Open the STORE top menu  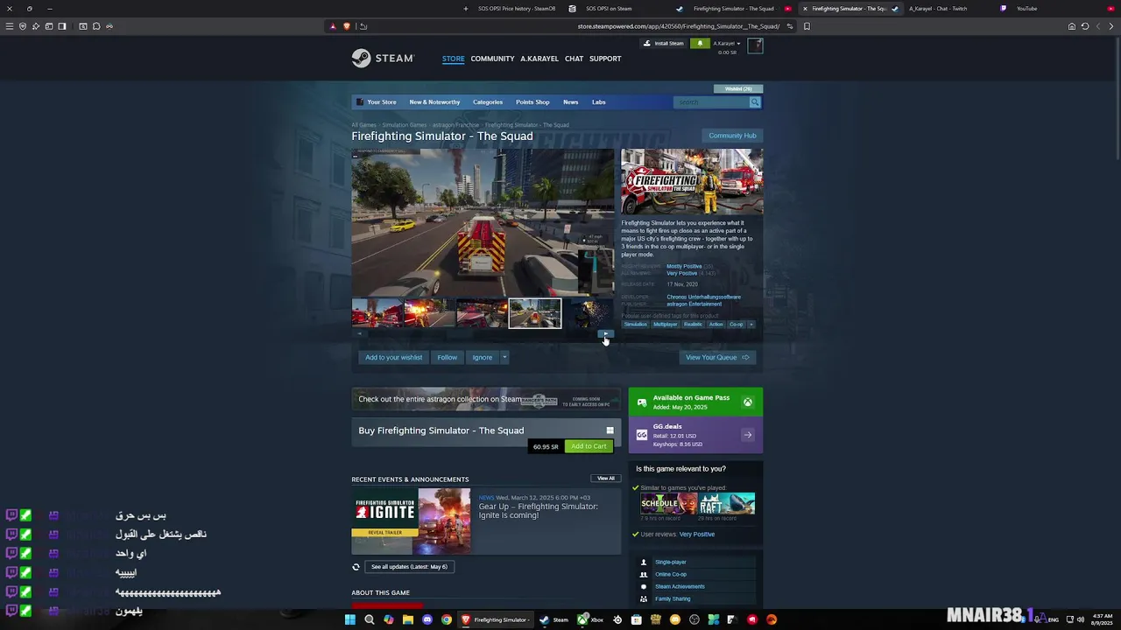453,59
